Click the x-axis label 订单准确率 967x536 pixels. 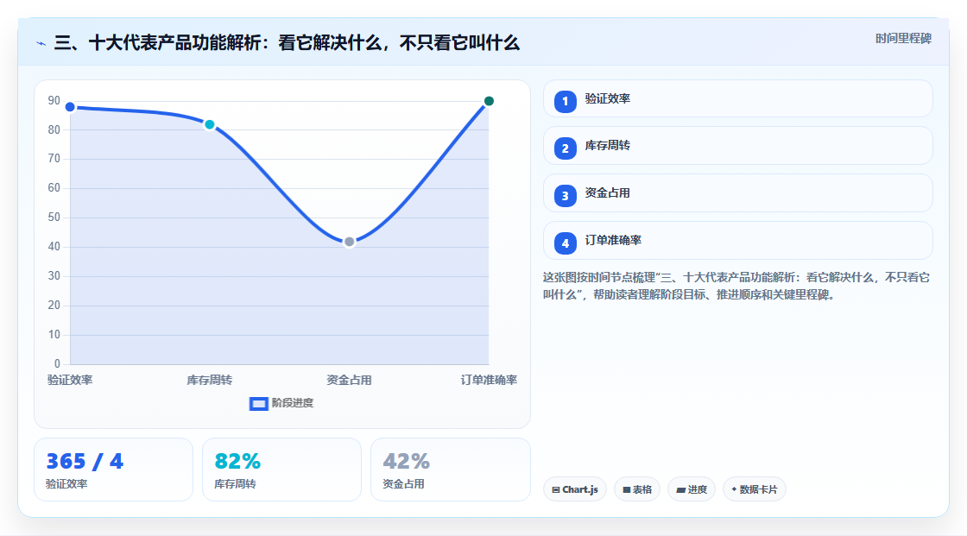pyautogui.click(x=489, y=380)
